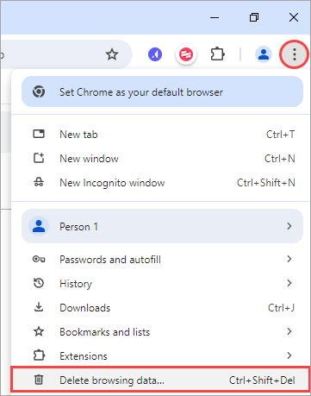Image resolution: width=311 pixels, height=396 pixels.
Task: Open the Chrome three-dot menu button
Action: click(x=295, y=54)
